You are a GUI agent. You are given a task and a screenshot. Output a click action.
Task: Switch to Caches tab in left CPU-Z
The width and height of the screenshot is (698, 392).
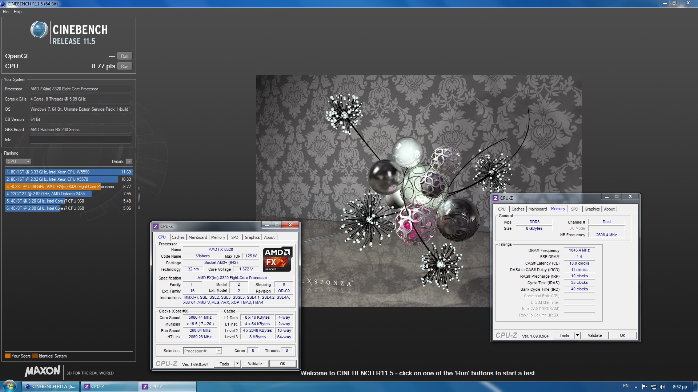[x=178, y=237]
